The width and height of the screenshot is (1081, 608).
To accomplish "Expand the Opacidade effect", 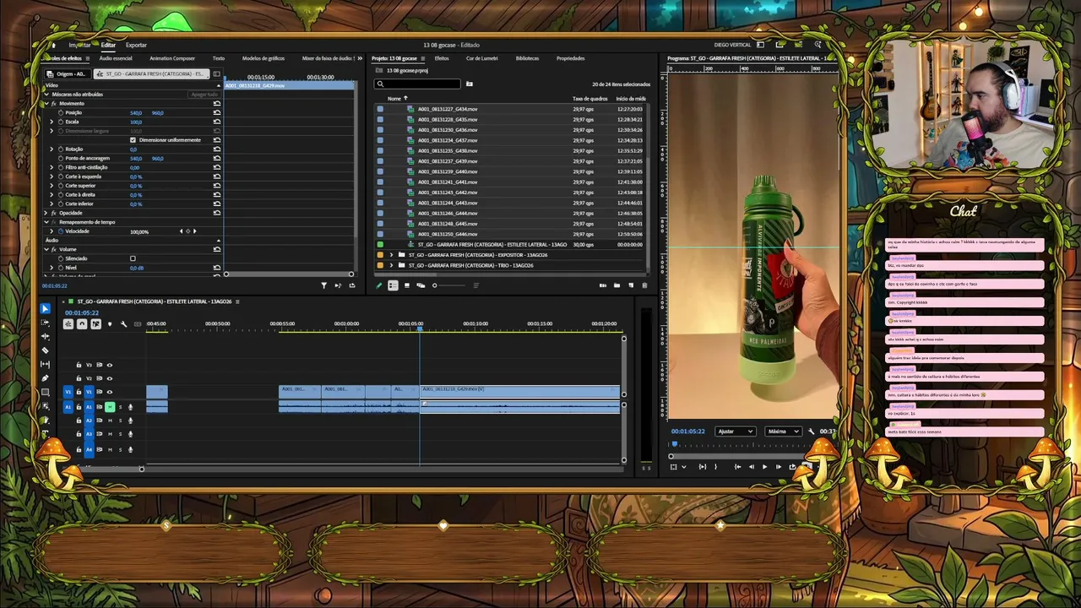I will [46, 213].
